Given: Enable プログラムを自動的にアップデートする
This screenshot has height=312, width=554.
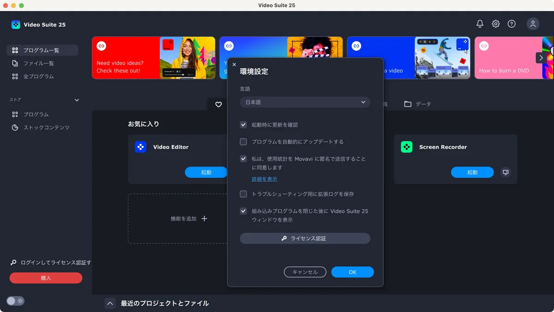Looking at the screenshot, I should tap(243, 142).
